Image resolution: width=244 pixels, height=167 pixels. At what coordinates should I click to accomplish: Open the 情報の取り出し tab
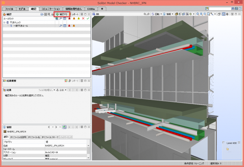[x=74, y=8]
